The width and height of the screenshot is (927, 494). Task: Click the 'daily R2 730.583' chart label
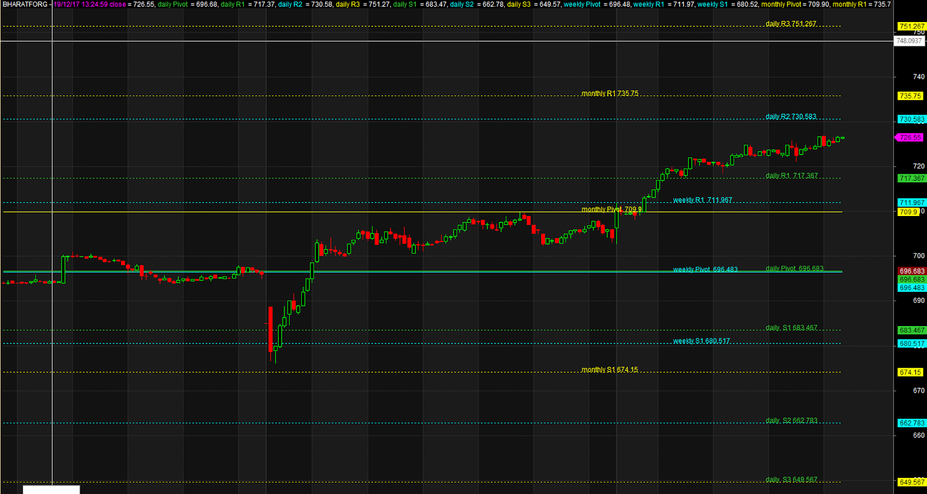[791, 116]
